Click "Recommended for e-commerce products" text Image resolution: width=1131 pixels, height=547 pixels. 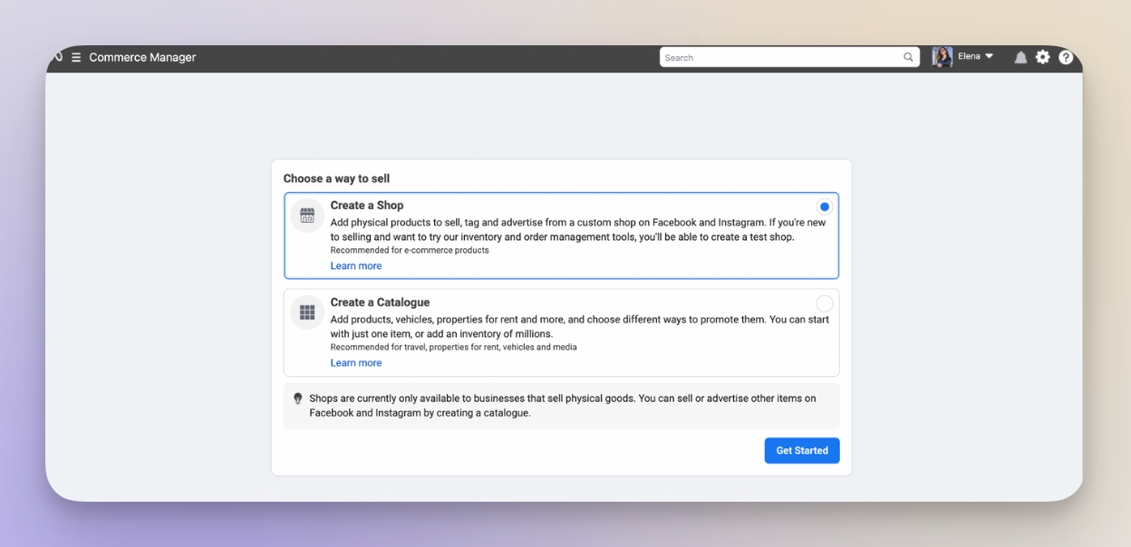(410, 250)
